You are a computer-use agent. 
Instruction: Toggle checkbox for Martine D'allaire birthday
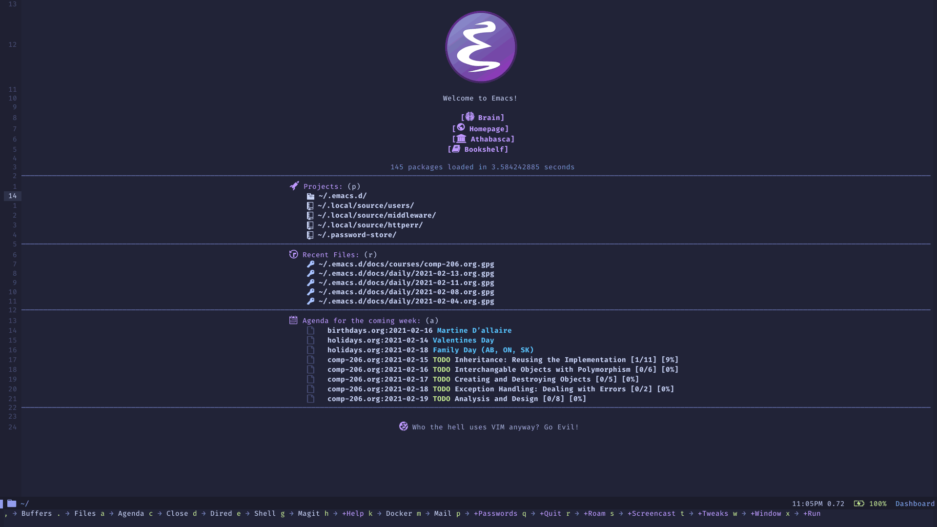click(x=311, y=330)
